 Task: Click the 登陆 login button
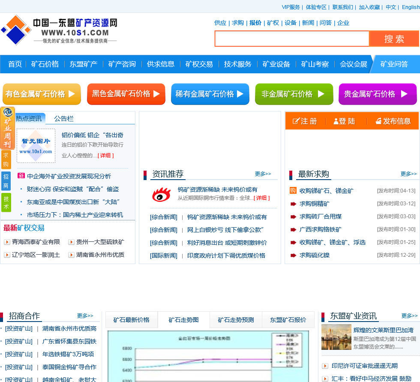[345, 121]
